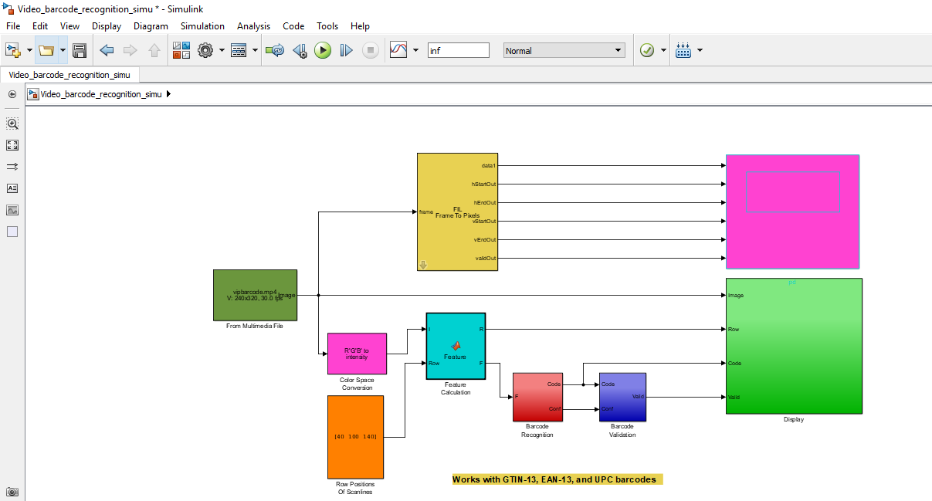Select the Video_barcode_recognition_simu tab

(69, 75)
